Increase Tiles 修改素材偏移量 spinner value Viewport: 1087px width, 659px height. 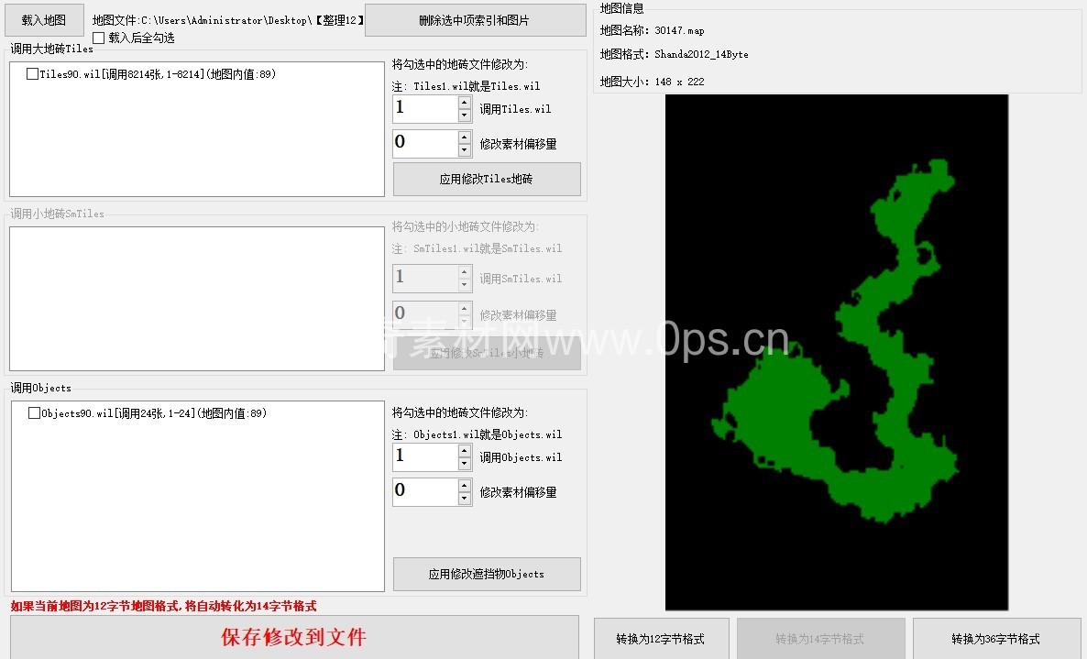click(465, 137)
